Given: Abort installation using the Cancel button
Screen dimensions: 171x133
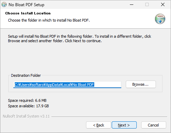Looking at the screenshot, I should click(154, 125).
